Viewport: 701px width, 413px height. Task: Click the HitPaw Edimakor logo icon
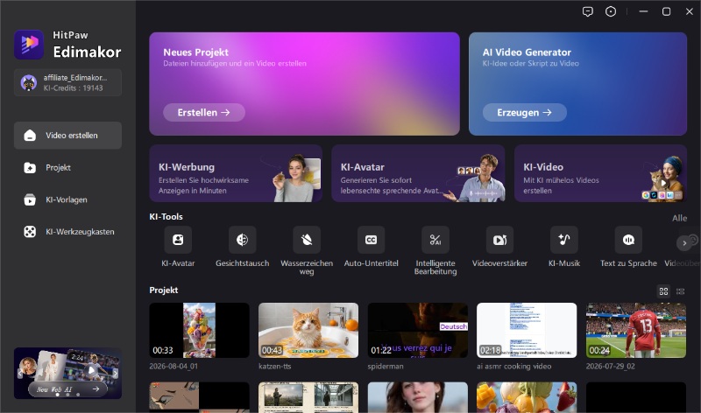coord(29,45)
